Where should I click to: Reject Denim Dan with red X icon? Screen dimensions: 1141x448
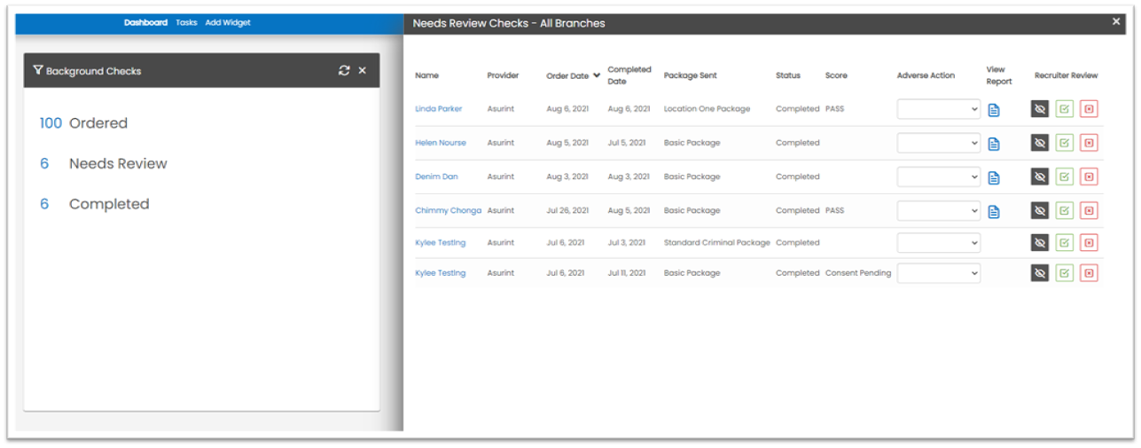pos(1089,177)
